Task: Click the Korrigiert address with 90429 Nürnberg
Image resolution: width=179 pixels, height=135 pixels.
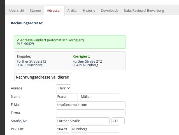Action: [x=85, y=65]
